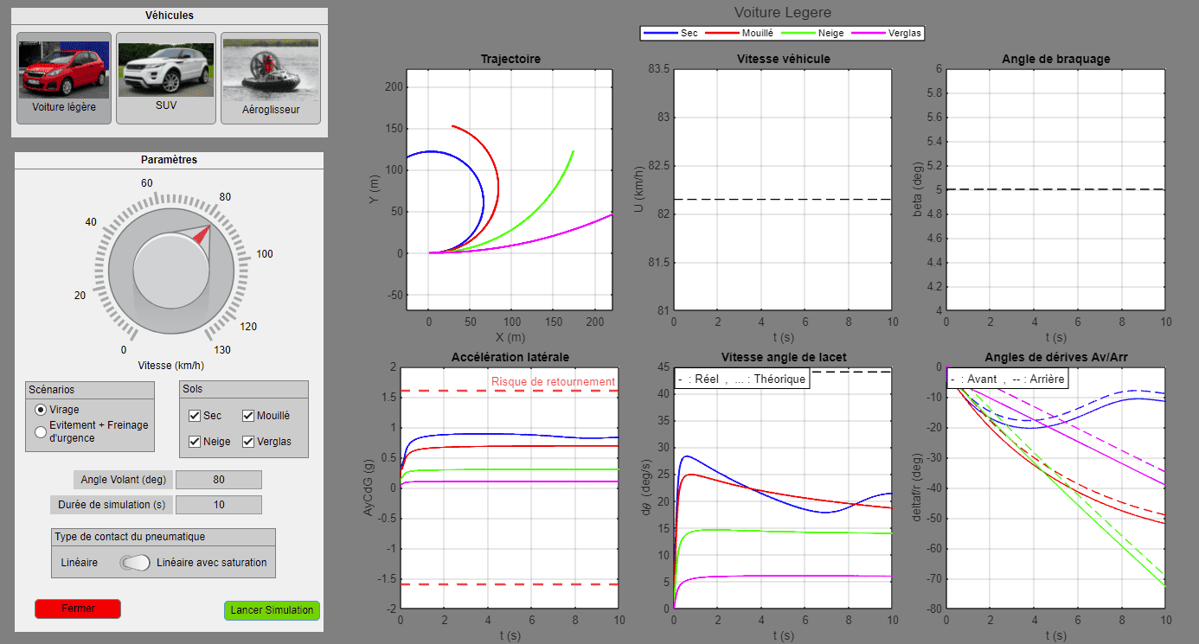Uncheck the Sec ground checkbox
The width and height of the screenshot is (1199, 644).
pyautogui.click(x=194, y=416)
